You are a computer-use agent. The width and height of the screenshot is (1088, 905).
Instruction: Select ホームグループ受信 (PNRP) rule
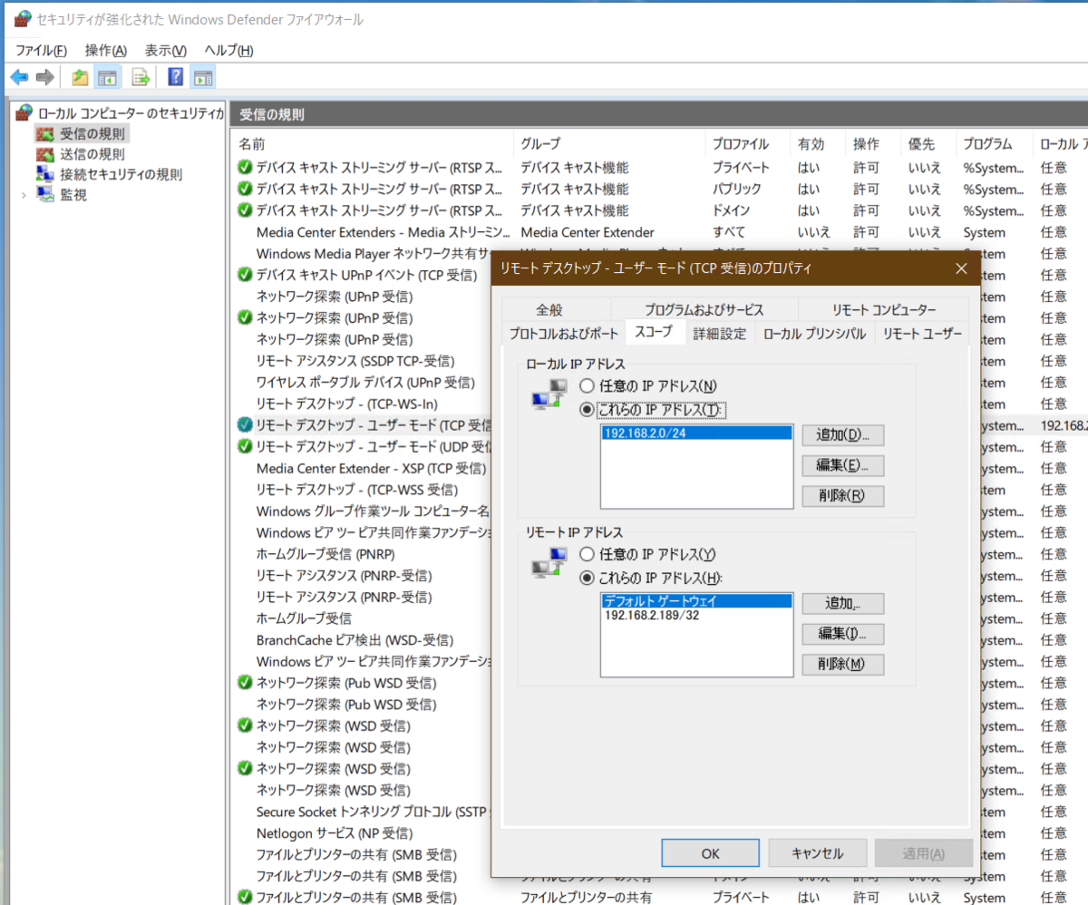tap(325, 554)
